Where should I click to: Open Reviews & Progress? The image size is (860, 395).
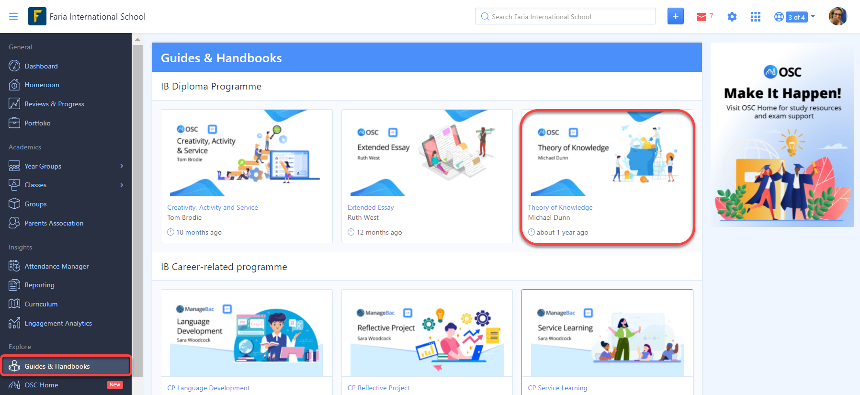pyautogui.click(x=55, y=104)
